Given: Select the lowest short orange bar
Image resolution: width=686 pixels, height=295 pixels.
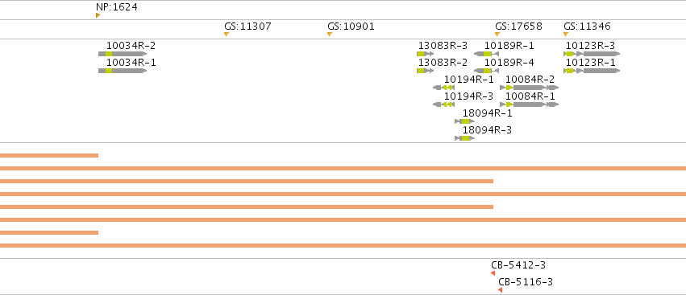Looking at the screenshot, I should pos(49,232).
